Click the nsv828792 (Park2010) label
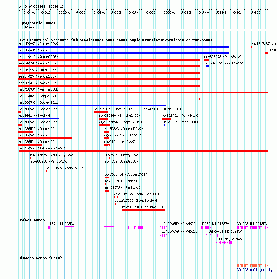The height and width of the screenshot is (279, 277). [223, 57]
